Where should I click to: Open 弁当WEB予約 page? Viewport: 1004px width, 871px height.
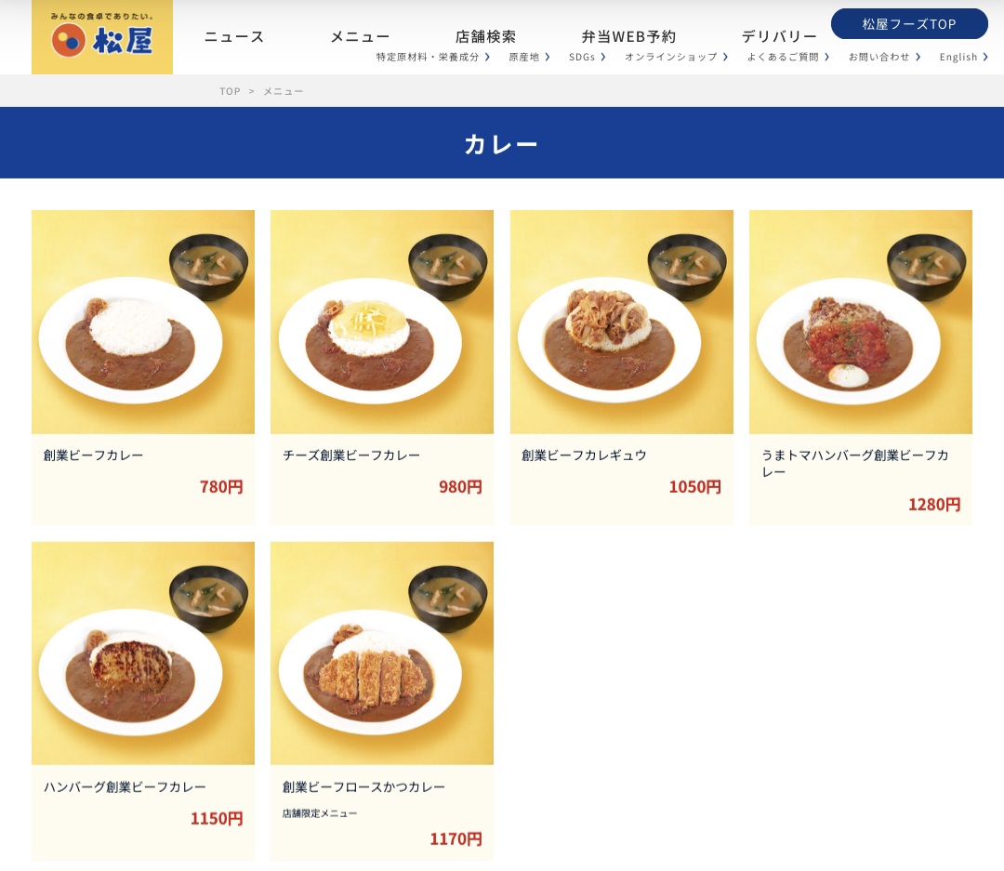click(x=628, y=37)
